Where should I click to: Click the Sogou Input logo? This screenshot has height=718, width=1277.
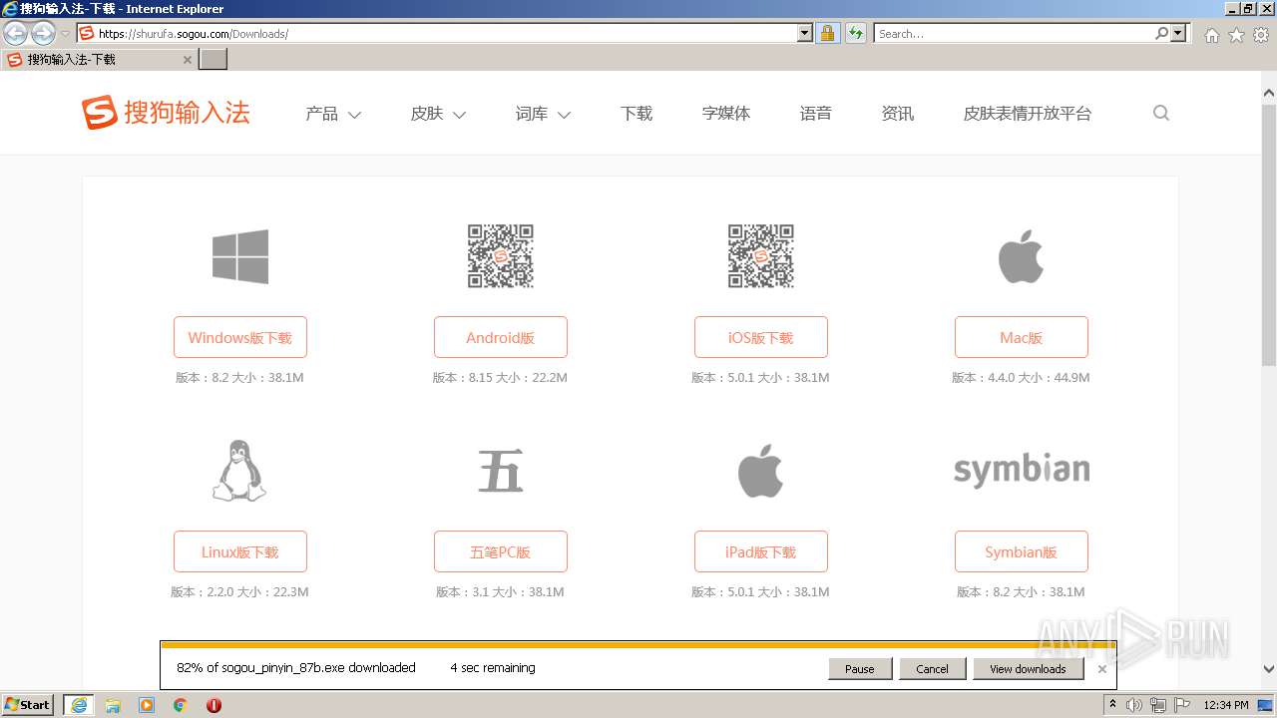point(166,113)
